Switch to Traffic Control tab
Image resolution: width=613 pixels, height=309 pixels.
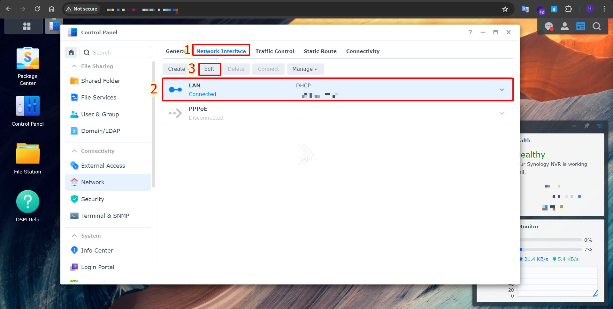(275, 51)
